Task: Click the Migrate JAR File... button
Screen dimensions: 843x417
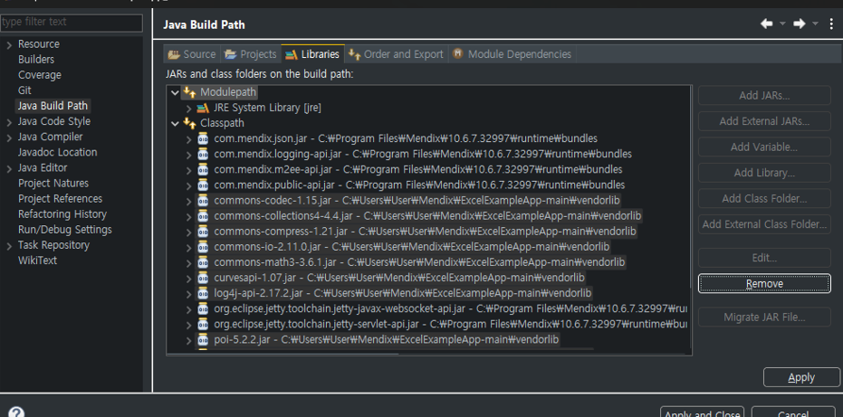Action: pos(764,317)
